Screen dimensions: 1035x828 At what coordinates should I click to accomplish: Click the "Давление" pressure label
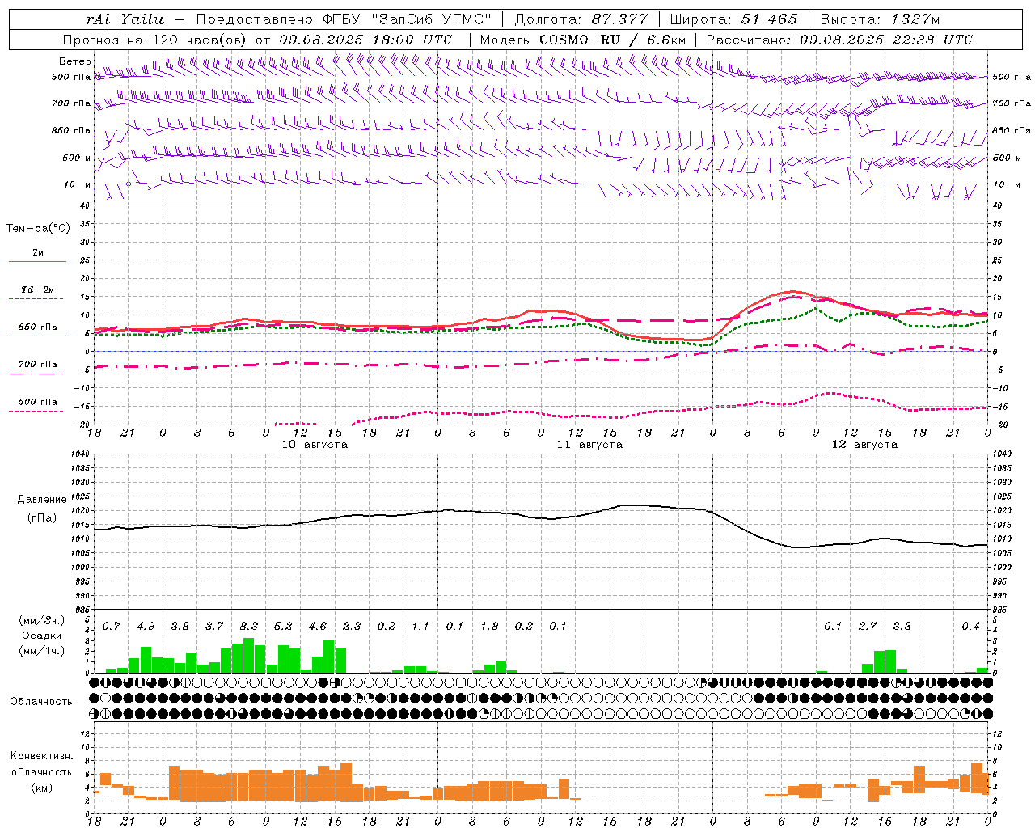42,500
